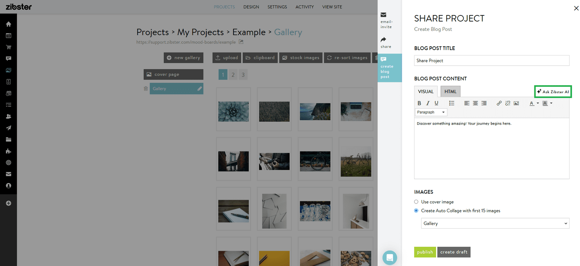Open the chat messages icon in the left sidebar

tap(9, 59)
